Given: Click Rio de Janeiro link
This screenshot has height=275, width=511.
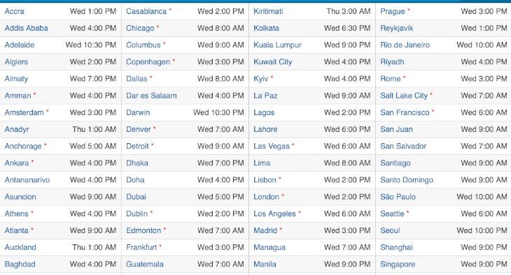Looking at the screenshot, I should [405, 45].
